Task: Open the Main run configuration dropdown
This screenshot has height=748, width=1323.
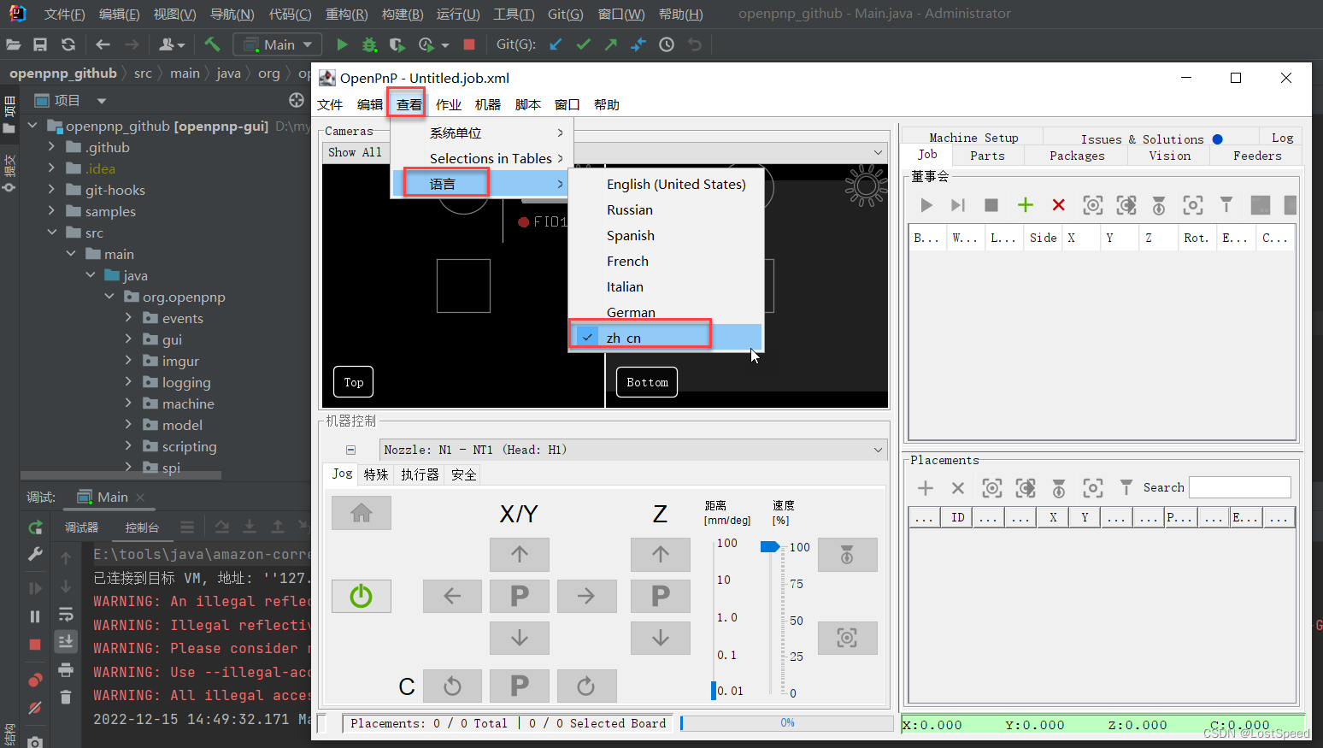Action: (x=278, y=44)
